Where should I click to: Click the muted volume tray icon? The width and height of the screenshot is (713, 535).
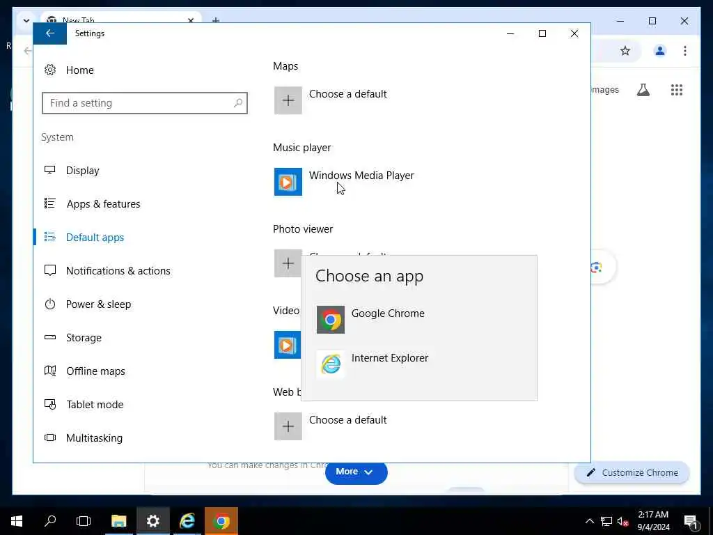(x=623, y=521)
